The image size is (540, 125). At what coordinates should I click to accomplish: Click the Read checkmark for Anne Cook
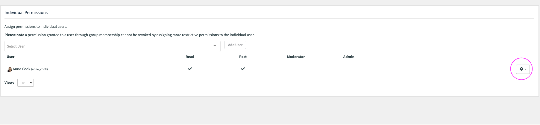click(x=190, y=69)
